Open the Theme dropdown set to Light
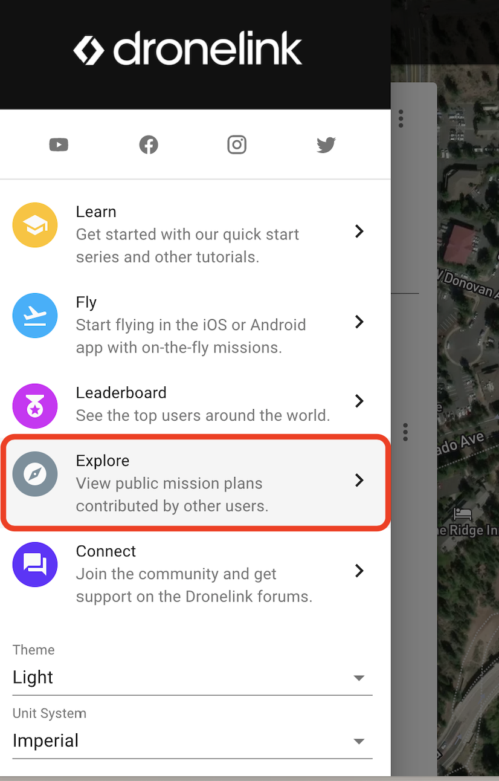This screenshot has height=781, width=499. pyautogui.click(x=193, y=678)
